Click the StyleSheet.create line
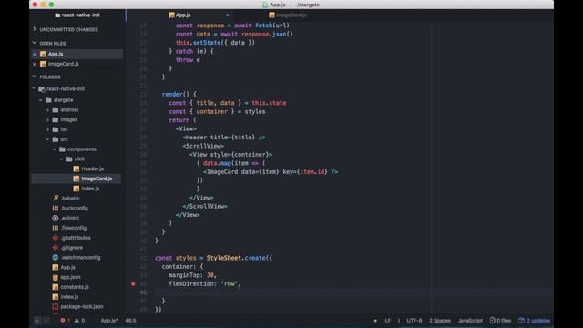This screenshot has height=328, width=583. pyautogui.click(x=214, y=258)
